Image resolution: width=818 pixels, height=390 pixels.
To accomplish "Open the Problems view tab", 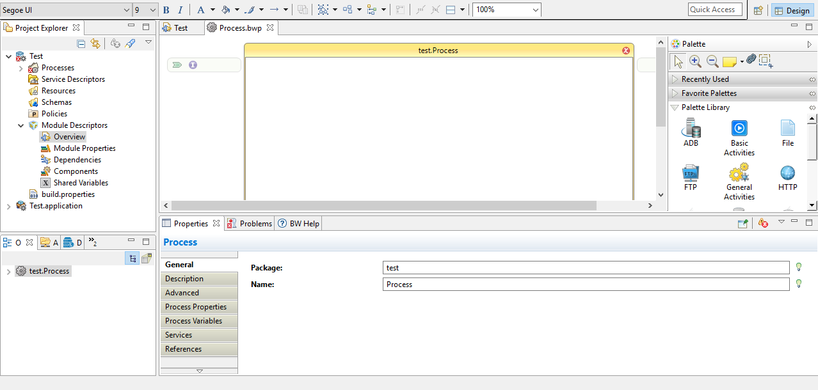I will click(250, 223).
